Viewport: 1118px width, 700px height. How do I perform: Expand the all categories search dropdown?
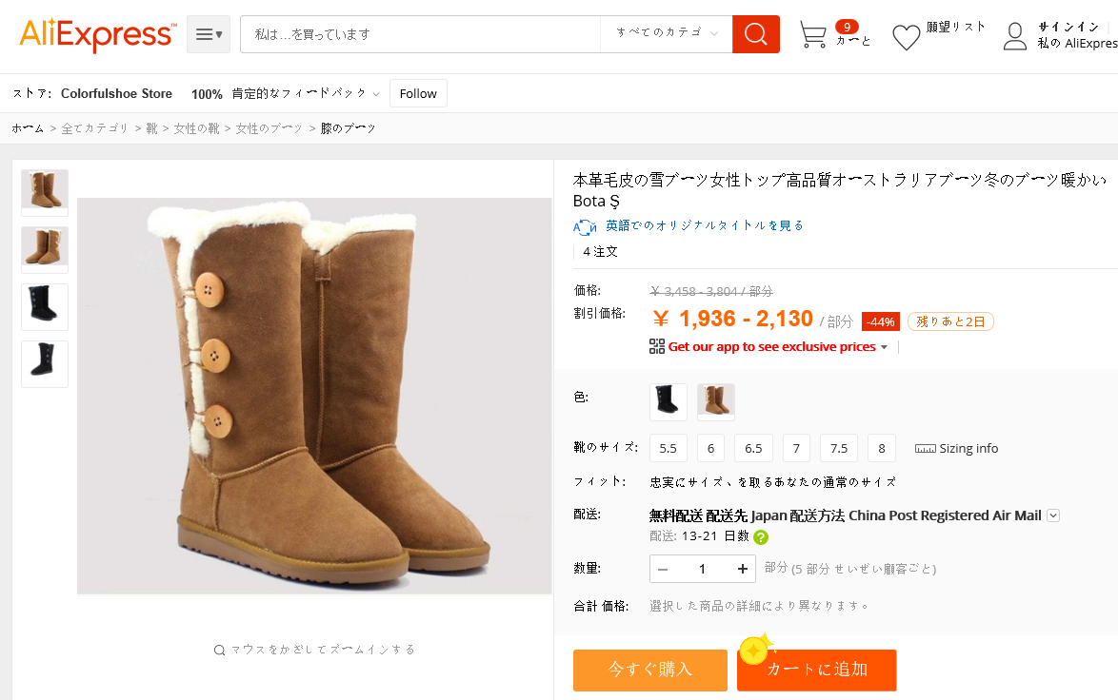667,33
